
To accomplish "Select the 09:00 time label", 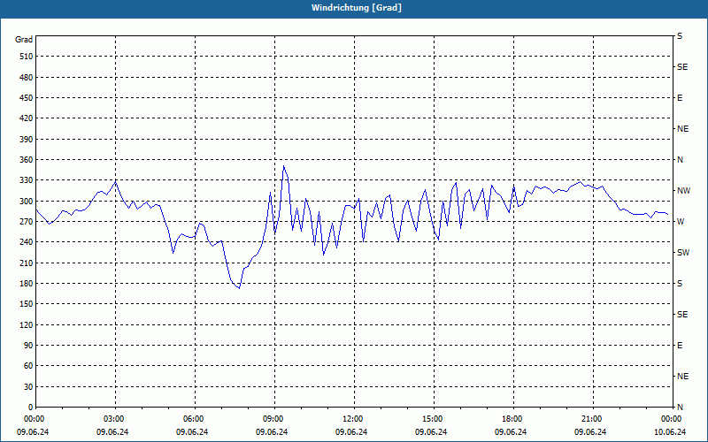I will pyautogui.click(x=274, y=419).
